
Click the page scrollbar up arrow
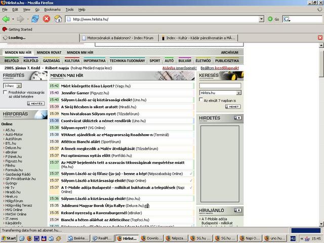click(x=321, y=45)
